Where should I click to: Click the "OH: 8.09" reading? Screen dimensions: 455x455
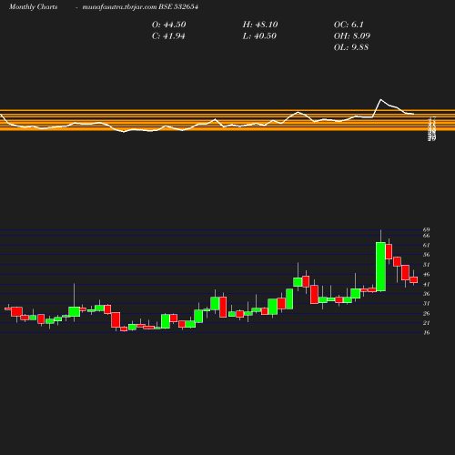352,36
